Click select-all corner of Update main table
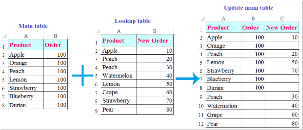 pos(202,19)
